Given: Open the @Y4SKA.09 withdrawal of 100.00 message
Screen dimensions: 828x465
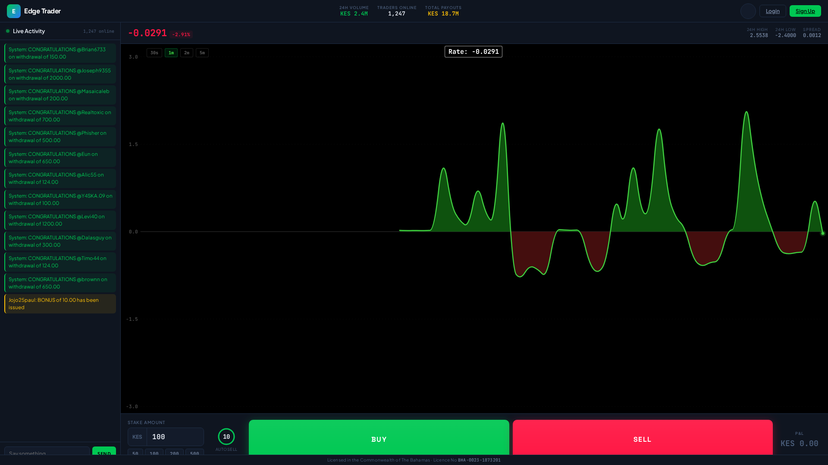Looking at the screenshot, I should point(60,199).
